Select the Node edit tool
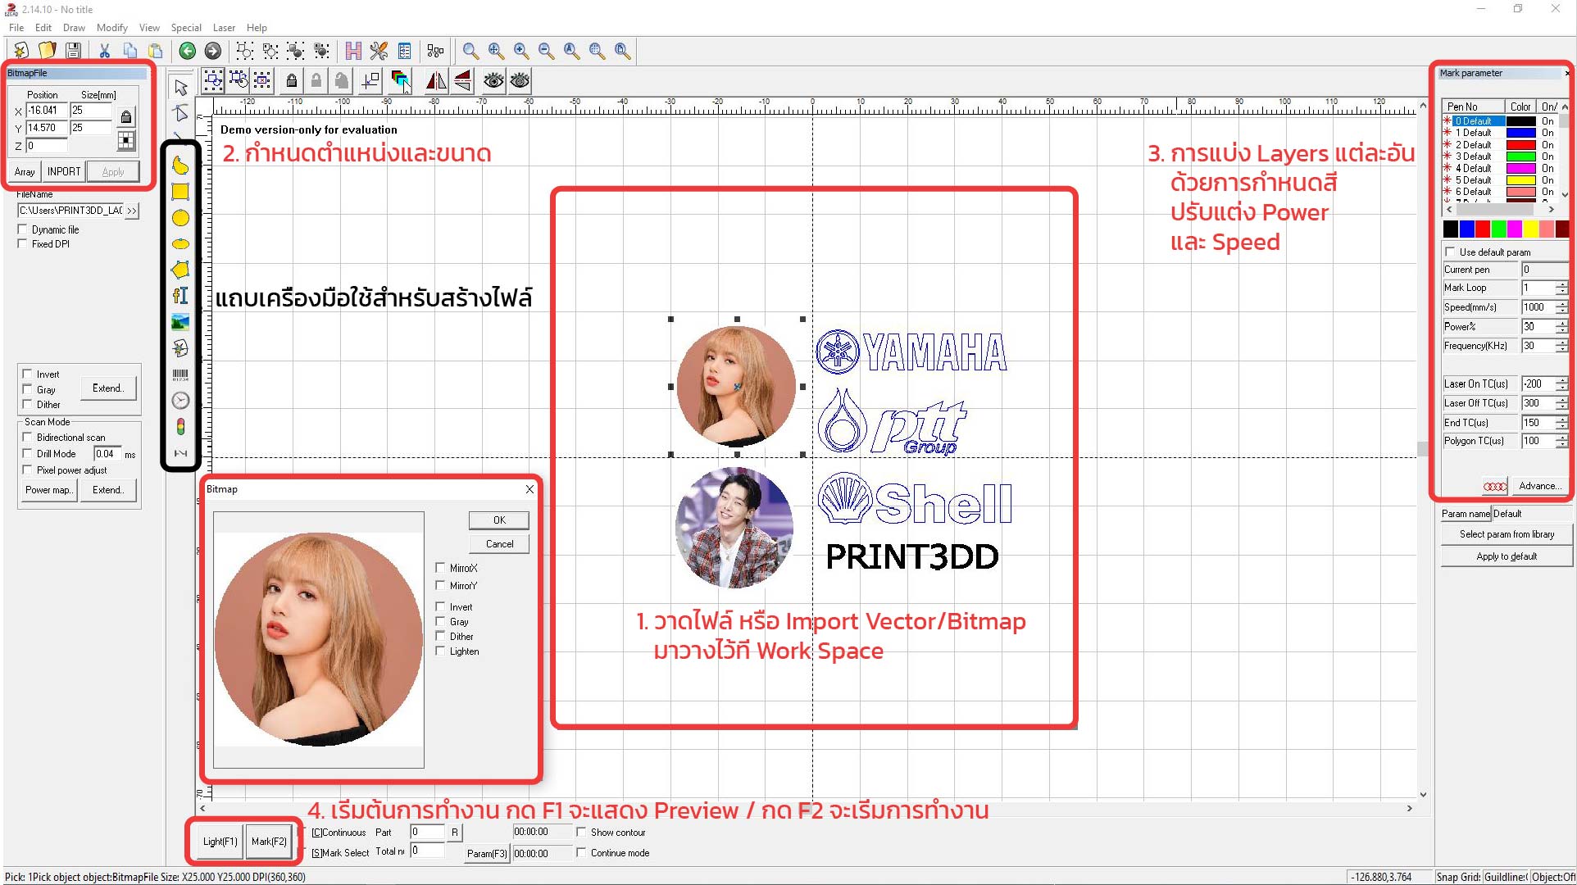Viewport: 1577px width, 885px height. pyautogui.click(x=180, y=113)
